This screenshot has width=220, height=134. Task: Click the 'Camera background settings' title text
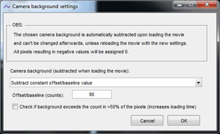(x=45, y=6)
